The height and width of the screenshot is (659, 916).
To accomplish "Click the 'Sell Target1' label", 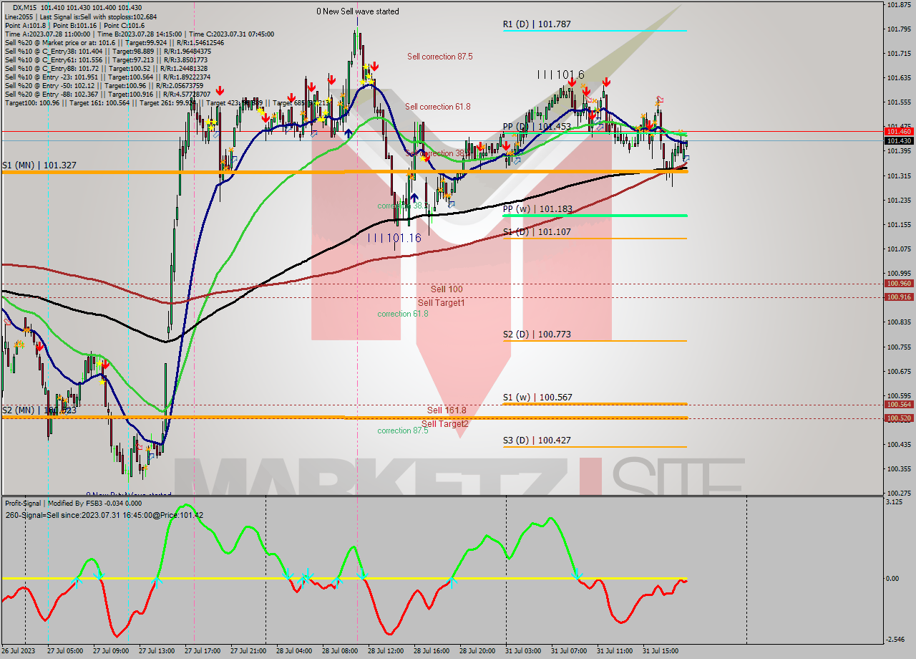I will [x=442, y=302].
